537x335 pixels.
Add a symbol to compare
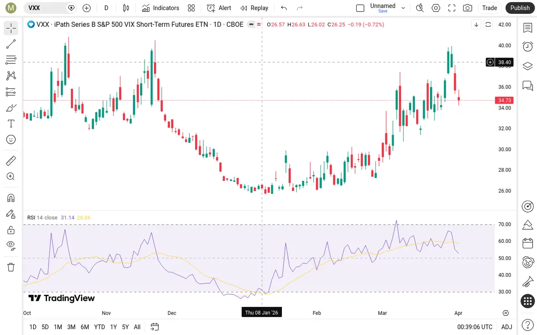(87, 8)
